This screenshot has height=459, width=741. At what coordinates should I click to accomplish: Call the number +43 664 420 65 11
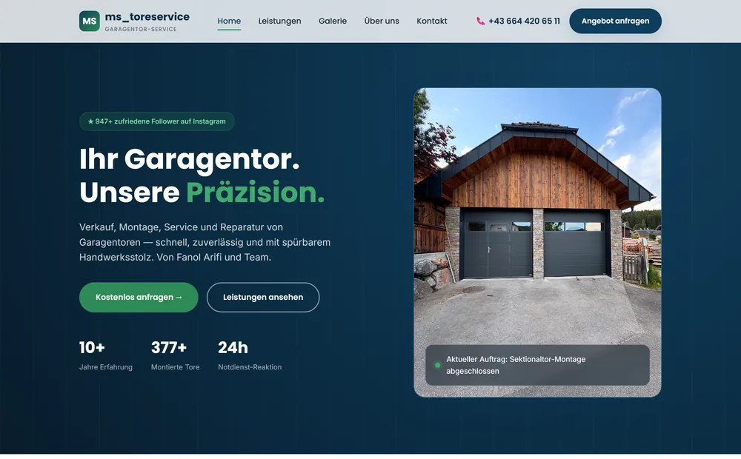tap(524, 21)
